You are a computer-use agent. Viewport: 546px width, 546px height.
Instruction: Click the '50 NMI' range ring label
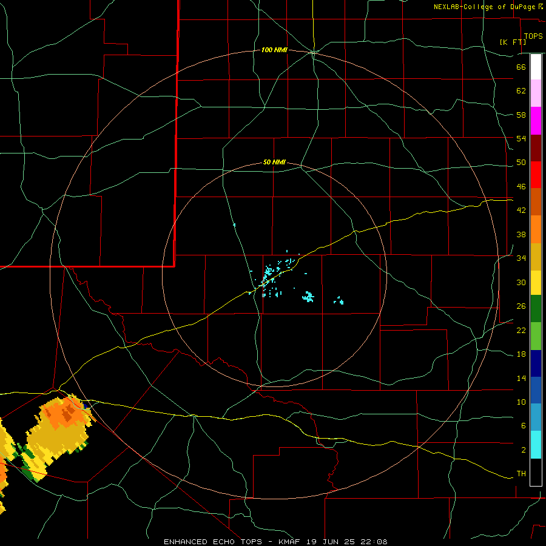(274, 162)
